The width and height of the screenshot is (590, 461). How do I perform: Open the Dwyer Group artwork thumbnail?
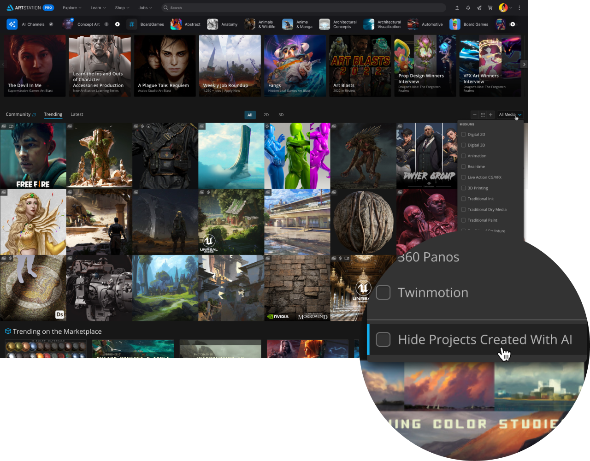[426, 156]
